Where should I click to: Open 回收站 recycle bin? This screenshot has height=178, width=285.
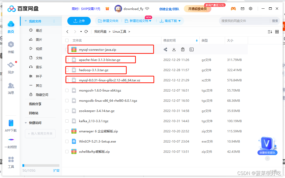(x=34, y=113)
